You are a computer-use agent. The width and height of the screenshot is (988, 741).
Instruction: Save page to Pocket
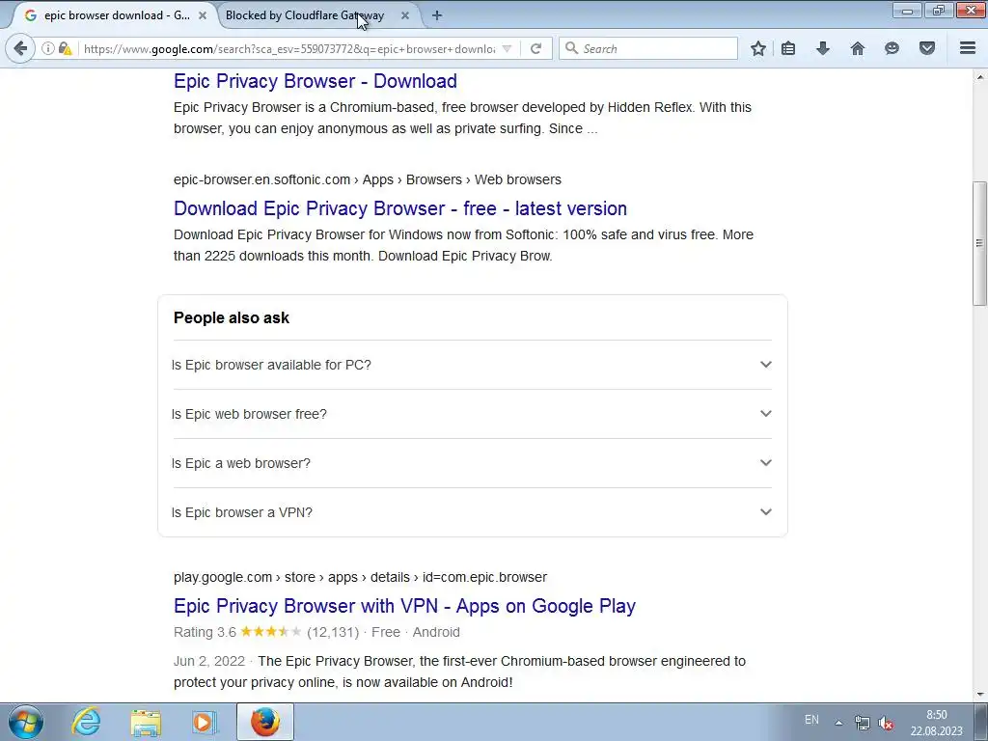pyautogui.click(x=927, y=48)
